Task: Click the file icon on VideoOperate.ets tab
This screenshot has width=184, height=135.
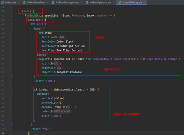Action: [x=87, y=2]
